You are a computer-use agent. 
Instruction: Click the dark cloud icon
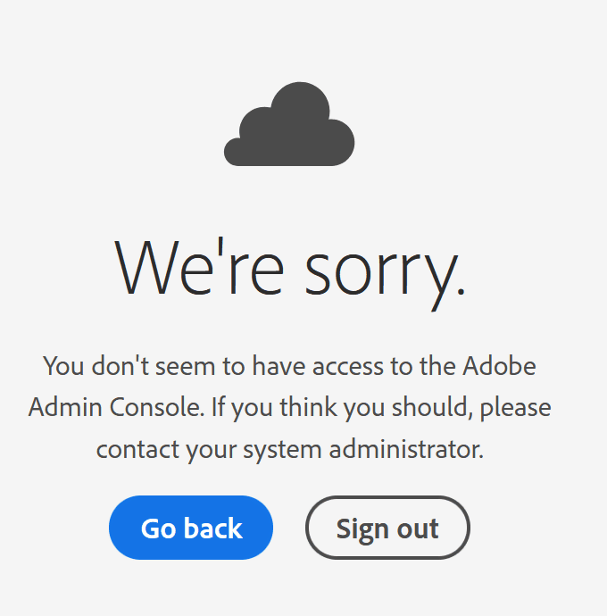pyautogui.click(x=289, y=126)
